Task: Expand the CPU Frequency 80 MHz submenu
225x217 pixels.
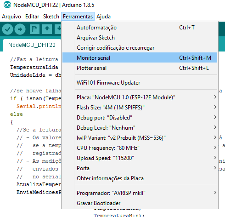Action: [x=140, y=148]
